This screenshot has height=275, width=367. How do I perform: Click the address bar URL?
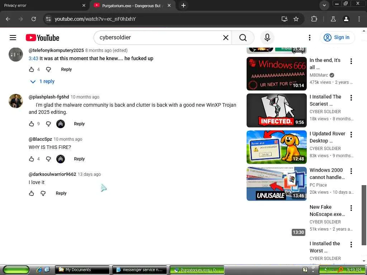pos(95,19)
